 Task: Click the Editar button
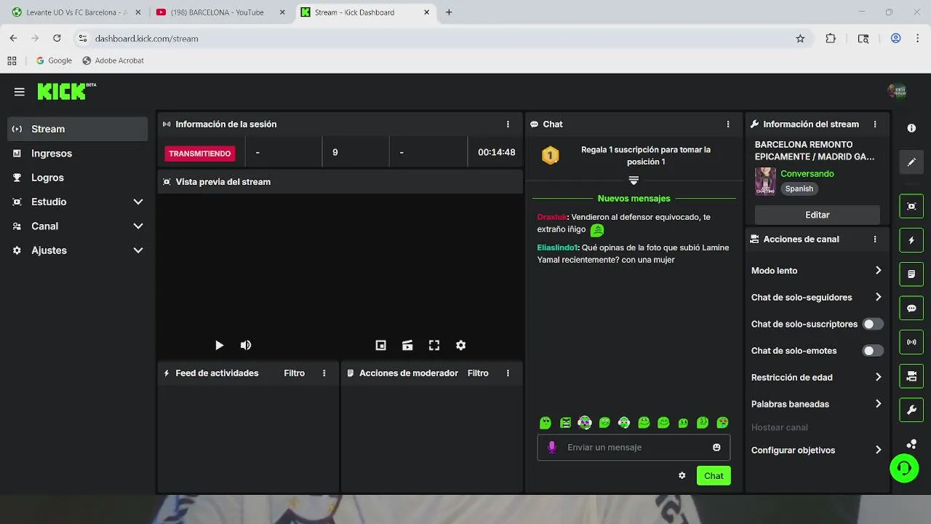818,215
